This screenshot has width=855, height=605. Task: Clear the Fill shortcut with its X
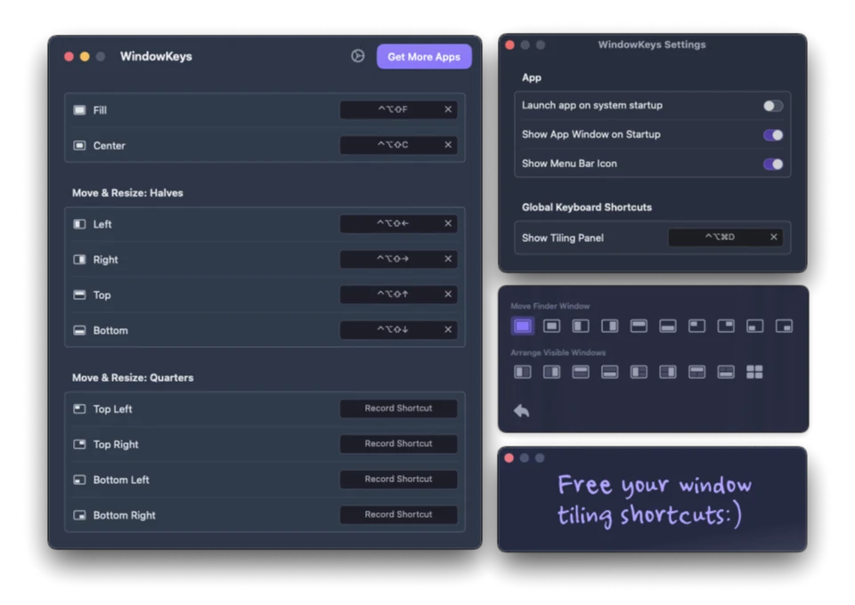coord(448,109)
